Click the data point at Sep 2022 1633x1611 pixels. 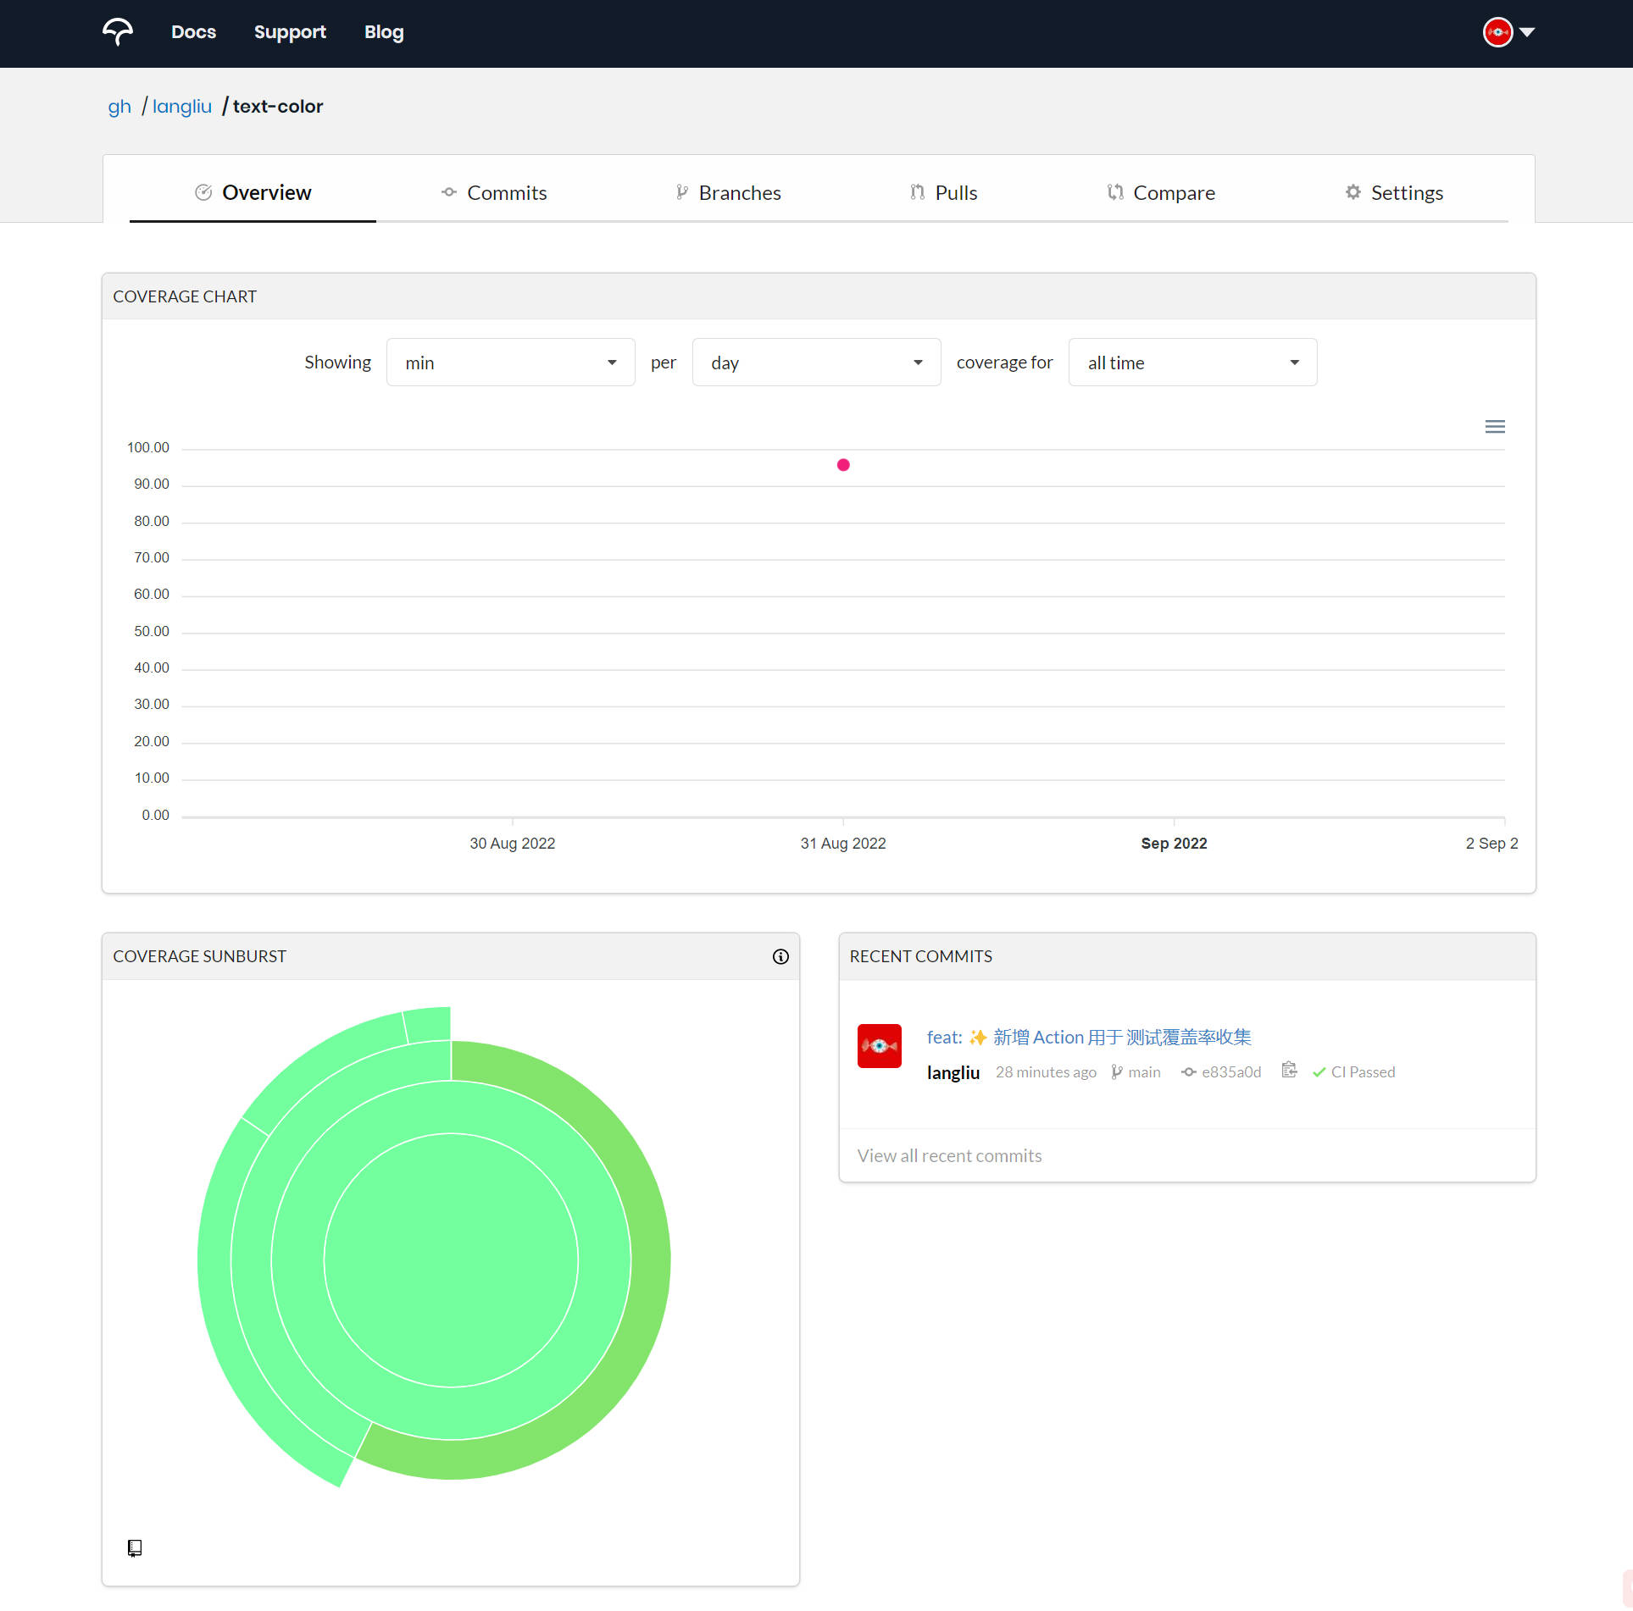coord(843,465)
